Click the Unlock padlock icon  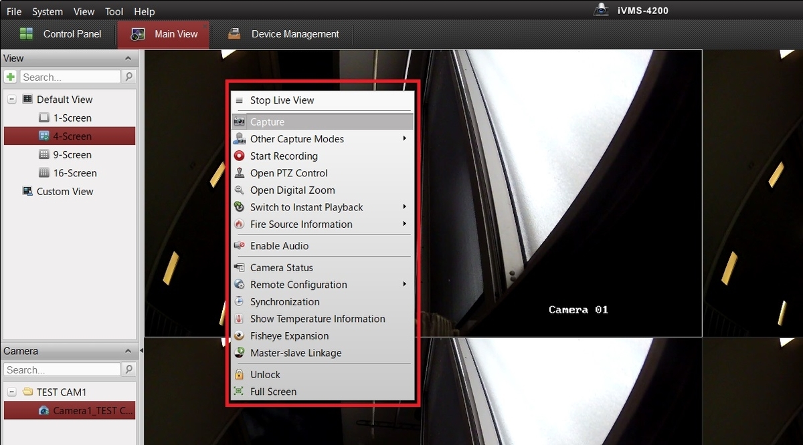coord(239,374)
